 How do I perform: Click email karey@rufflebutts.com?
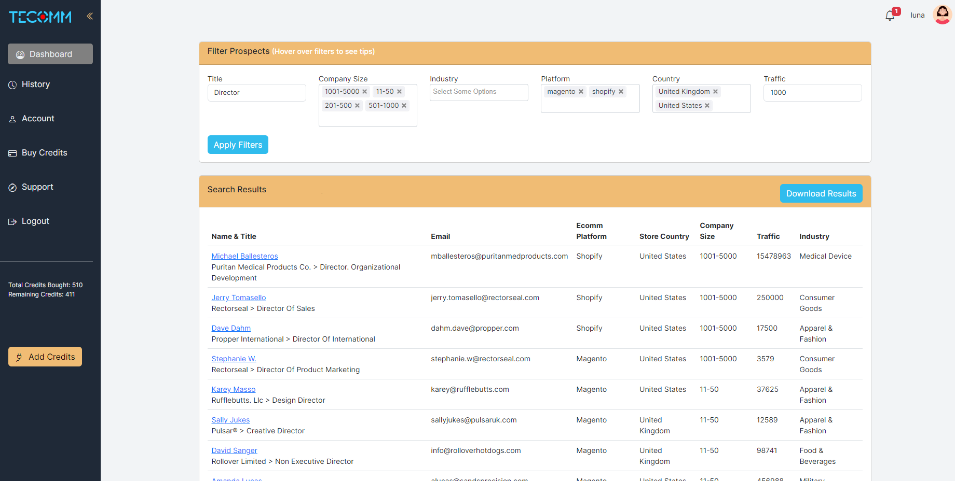[470, 389]
